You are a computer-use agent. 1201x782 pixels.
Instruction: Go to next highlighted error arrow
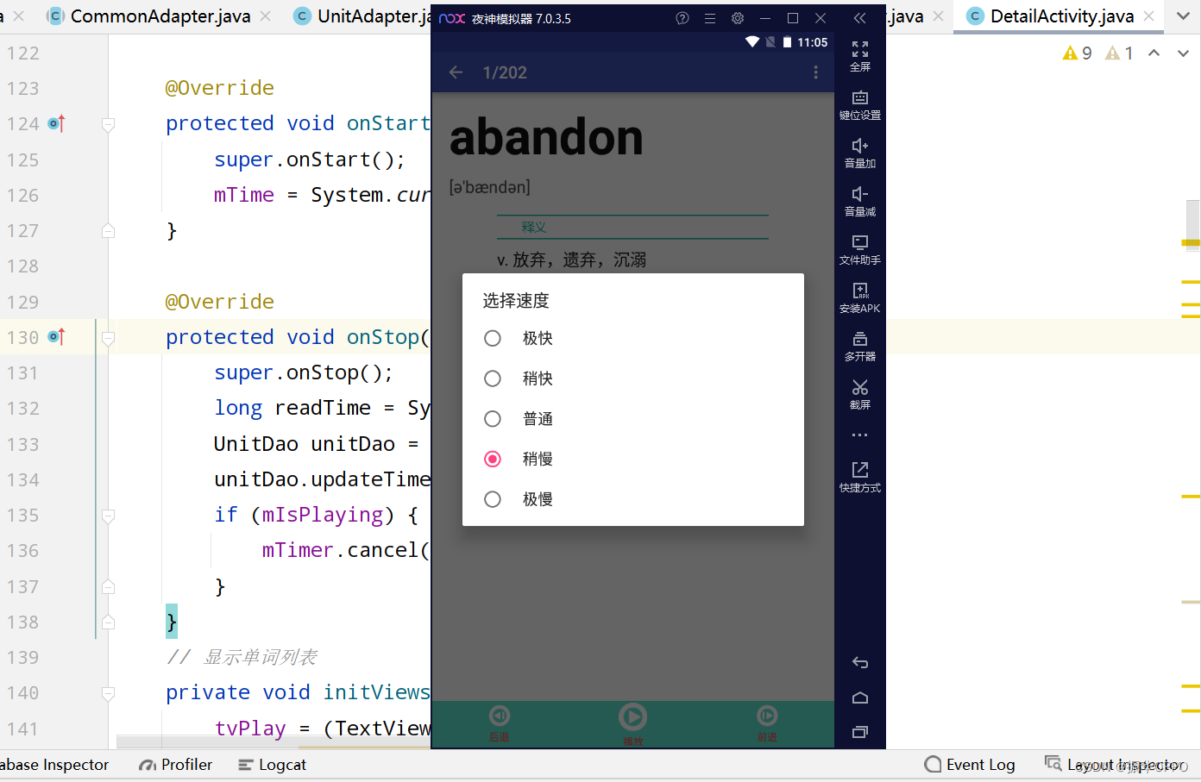[x=1183, y=53]
